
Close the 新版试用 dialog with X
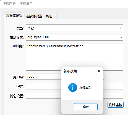pos(99,71)
